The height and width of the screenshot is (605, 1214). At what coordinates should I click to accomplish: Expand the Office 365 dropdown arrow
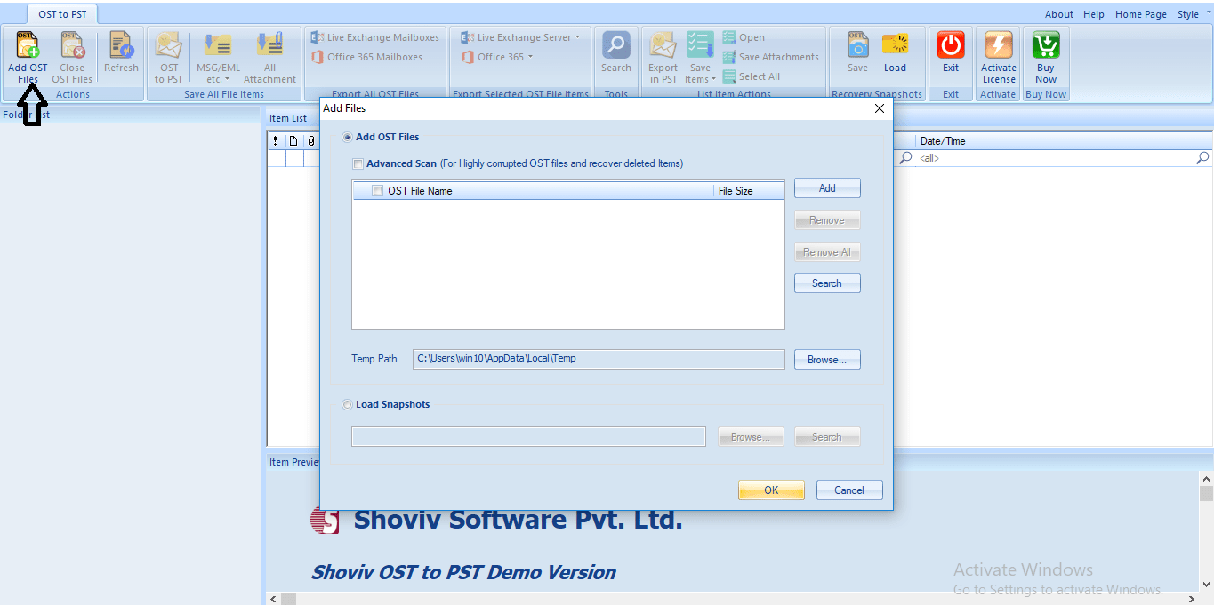(x=531, y=57)
